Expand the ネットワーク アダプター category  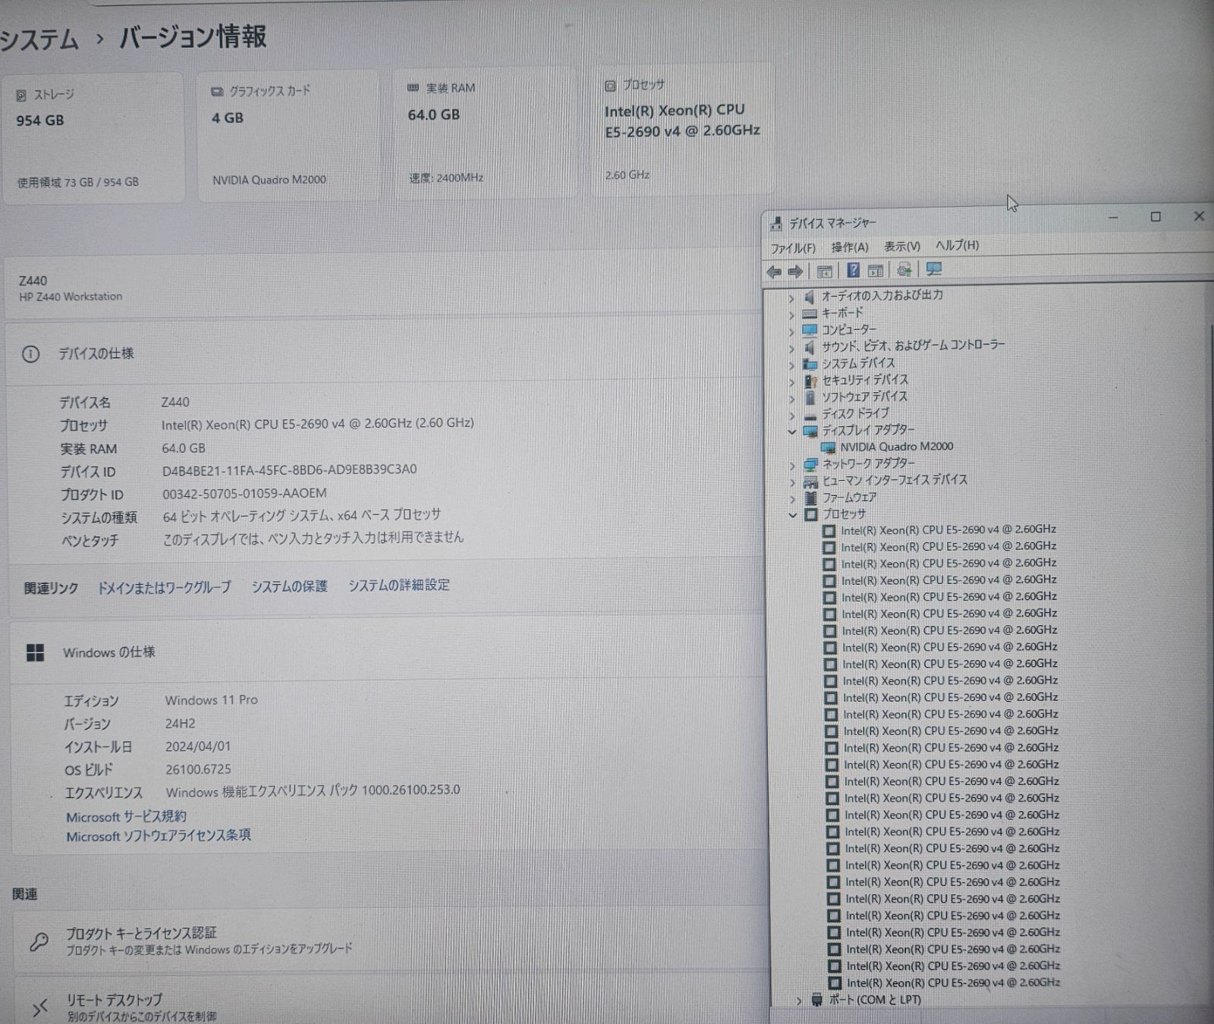(x=794, y=463)
